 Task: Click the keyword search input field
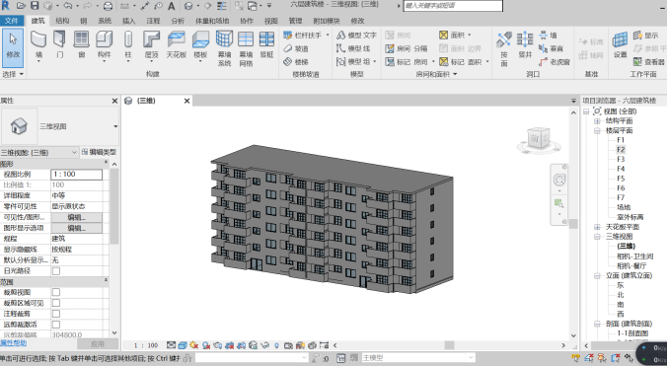pyautogui.click(x=453, y=6)
